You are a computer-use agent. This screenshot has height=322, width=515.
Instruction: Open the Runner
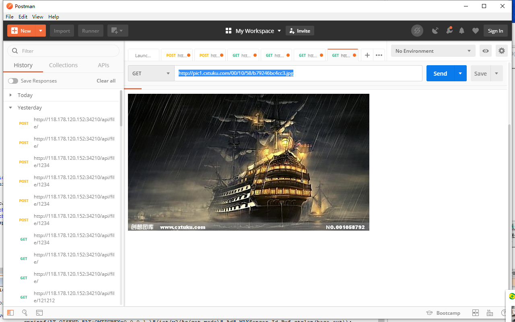point(91,31)
